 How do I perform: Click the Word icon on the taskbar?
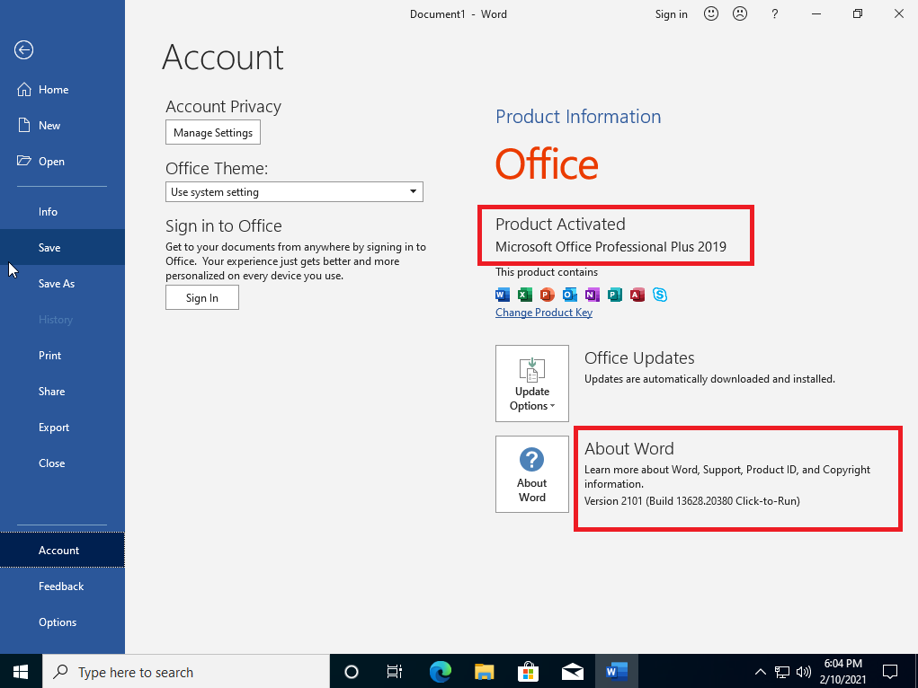617,672
